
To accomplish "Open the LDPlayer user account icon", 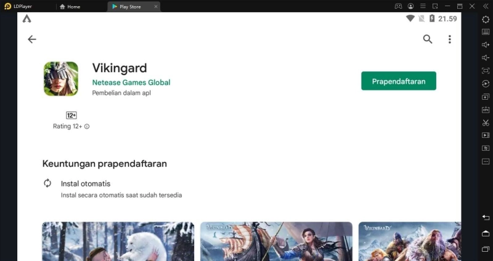I will [410, 6].
